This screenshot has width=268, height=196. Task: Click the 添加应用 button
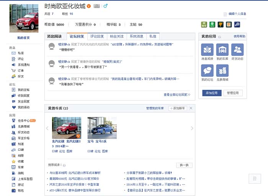click(x=211, y=93)
